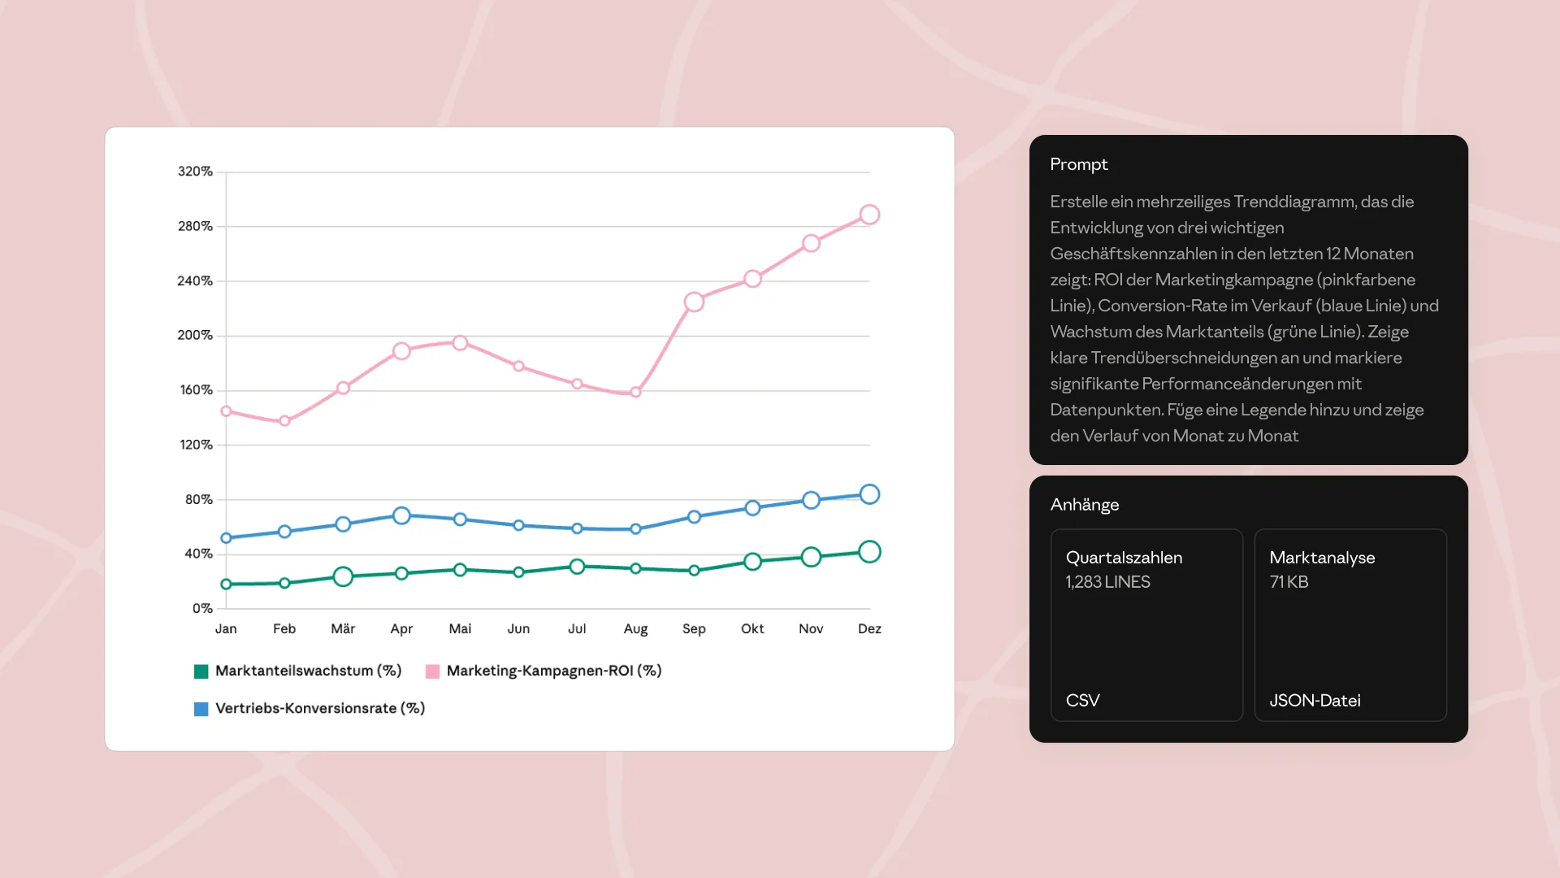Click the green Marktanteilswachstum legend swatch
Image resolution: width=1560 pixels, height=878 pixels.
tap(201, 672)
